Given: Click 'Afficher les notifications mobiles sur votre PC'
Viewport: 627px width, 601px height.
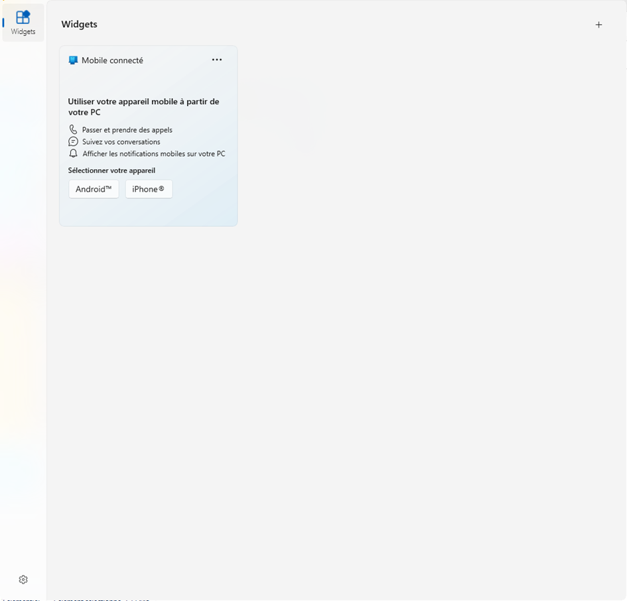Looking at the screenshot, I should click(153, 153).
